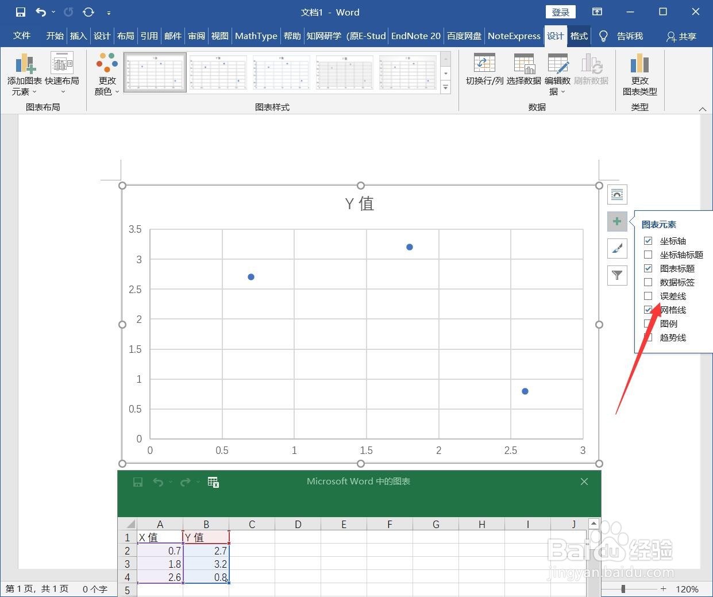713x597 pixels.
Task: Select cell A1 containing X 值
Action: 160,537
